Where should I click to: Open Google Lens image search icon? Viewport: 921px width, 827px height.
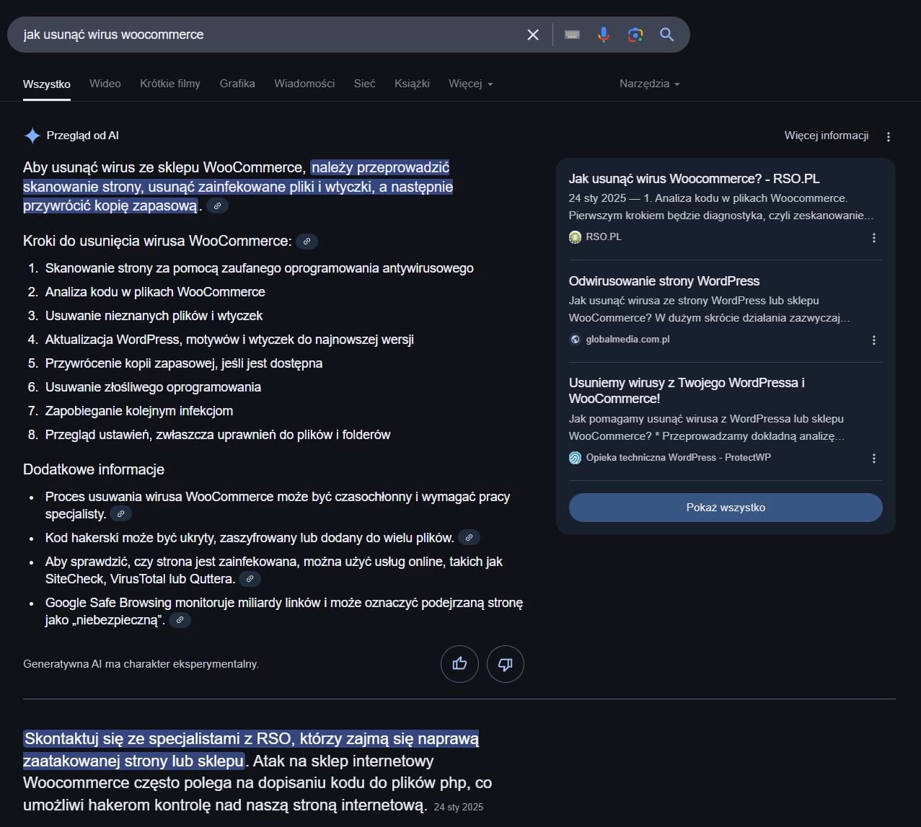pos(635,35)
